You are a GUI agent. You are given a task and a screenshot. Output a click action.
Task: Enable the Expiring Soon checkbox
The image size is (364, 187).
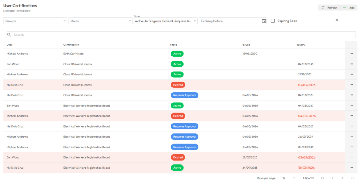point(273,21)
